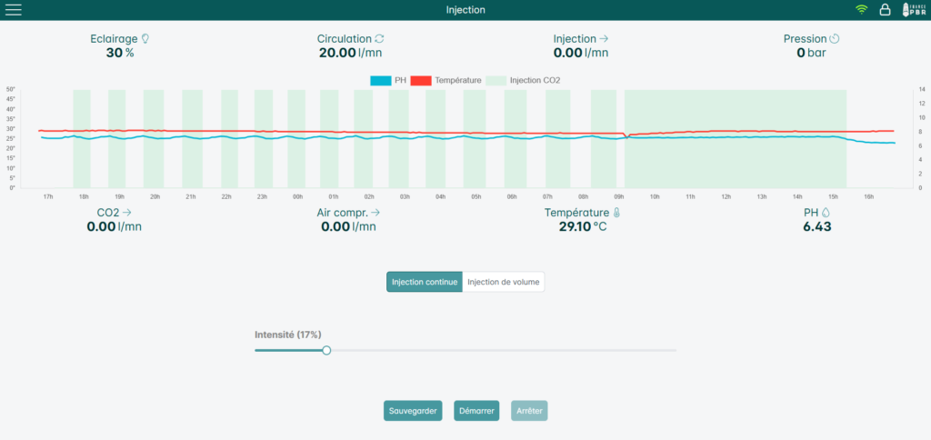Click the Pression 0 bar value
Viewport: 931px width, 440px height.
[811, 53]
